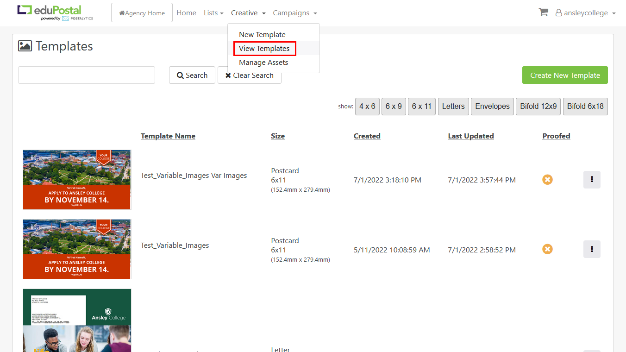Collapse the Creative dropdown menu
This screenshot has width=626, height=352.
pyautogui.click(x=248, y=13)
